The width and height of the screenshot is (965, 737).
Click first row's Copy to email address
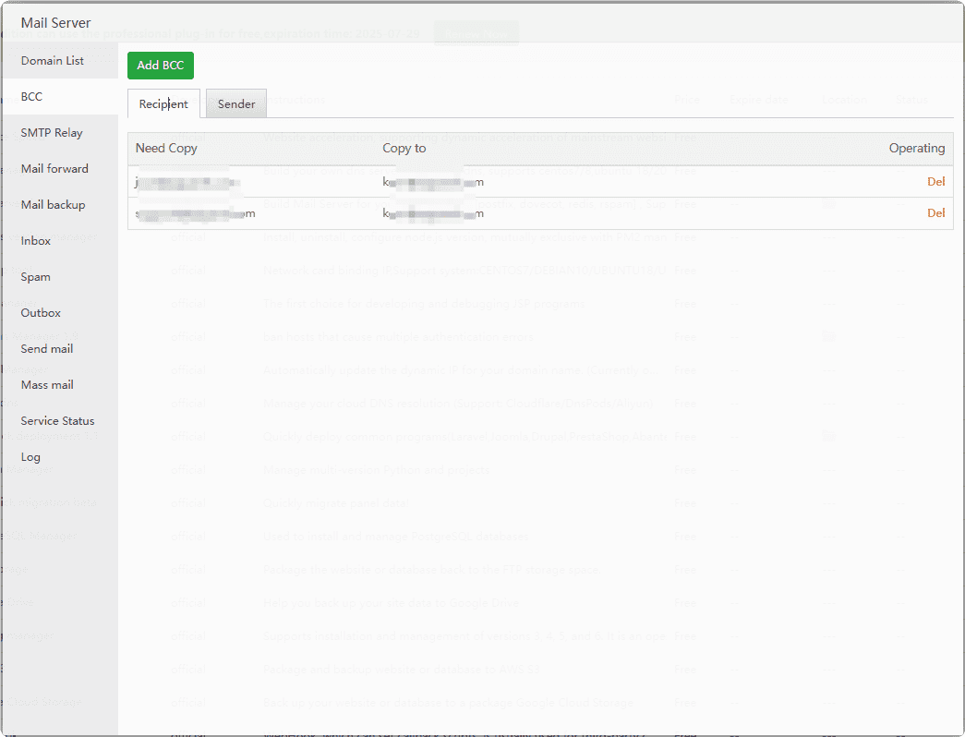[433, 182]
